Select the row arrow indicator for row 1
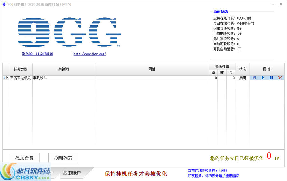Image resolution: width=287 pixels, height=181 pixels. click(x=7, y=78)
